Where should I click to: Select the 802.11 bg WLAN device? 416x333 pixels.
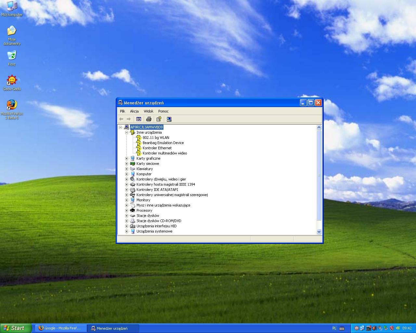pos(156,138)
